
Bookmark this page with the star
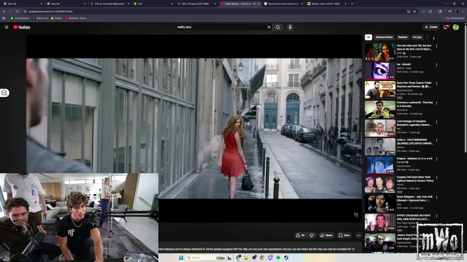click(414, 11)
